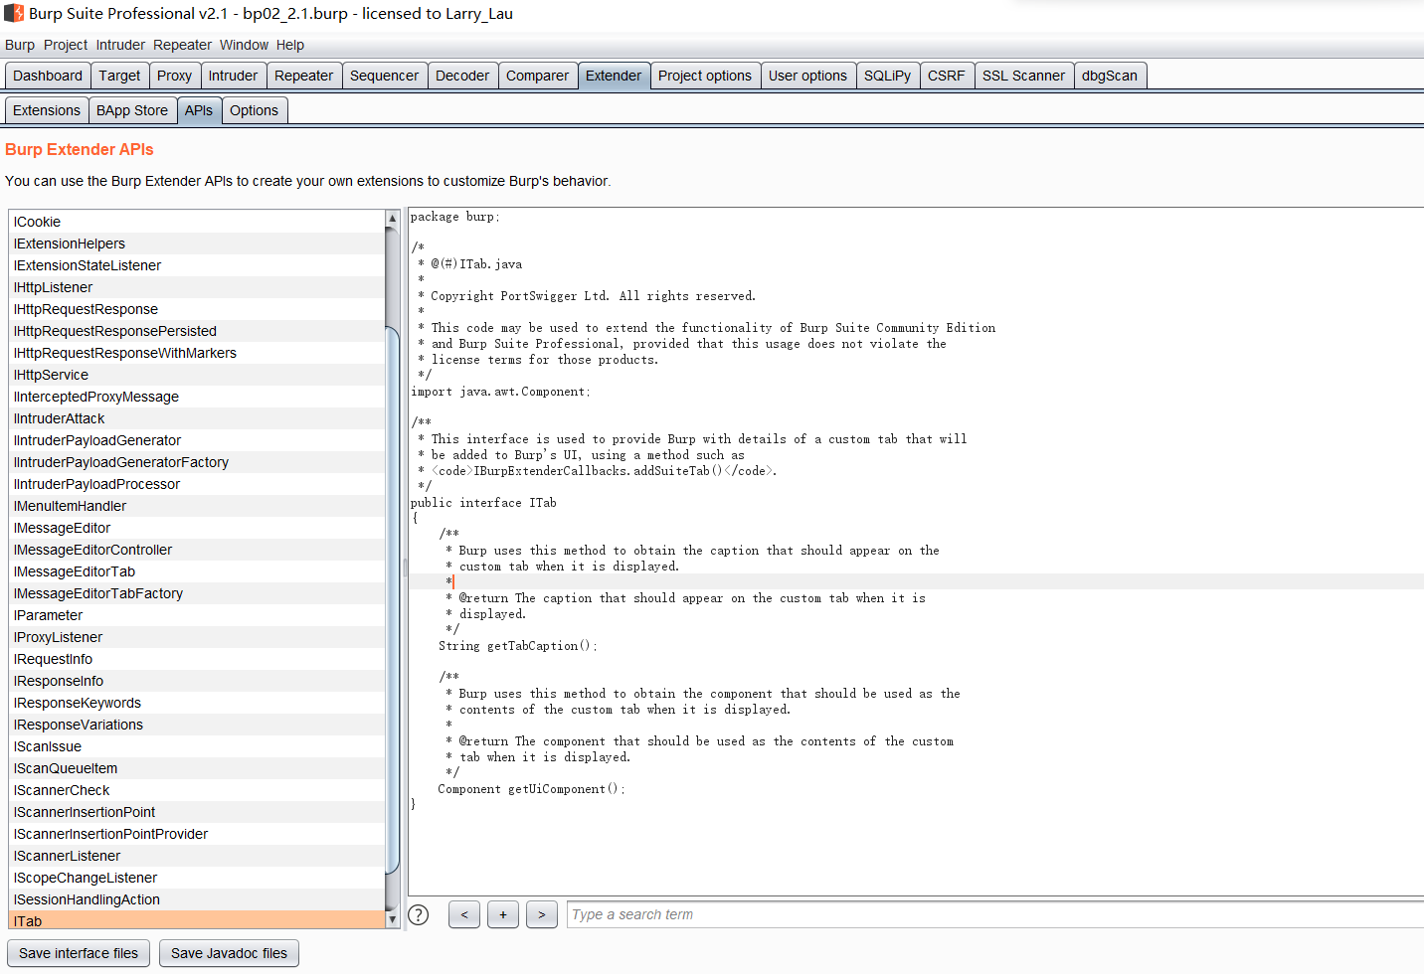Select IMessageEditorController entry
The image size is (1424, 974).
(197, 550)
